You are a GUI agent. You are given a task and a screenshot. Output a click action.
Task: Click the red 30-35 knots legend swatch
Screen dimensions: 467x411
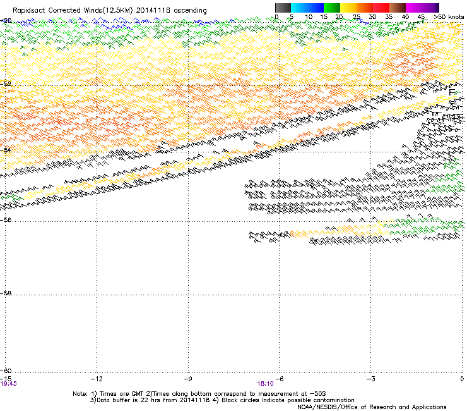pyautogui.click(x=381, y=8)
